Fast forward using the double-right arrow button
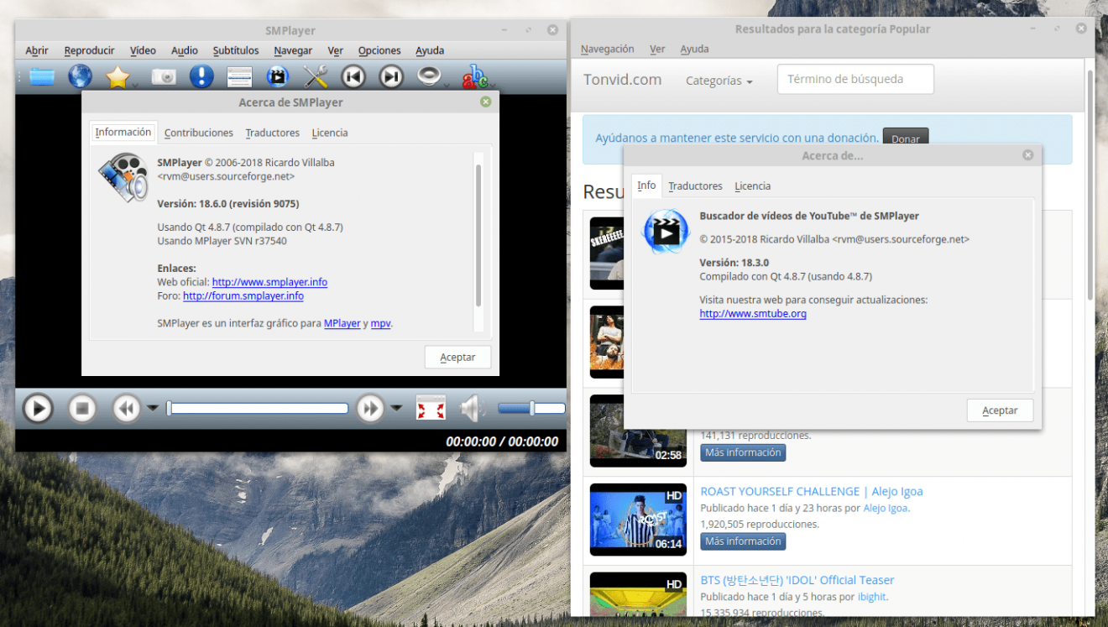 [x=370, y=409]
